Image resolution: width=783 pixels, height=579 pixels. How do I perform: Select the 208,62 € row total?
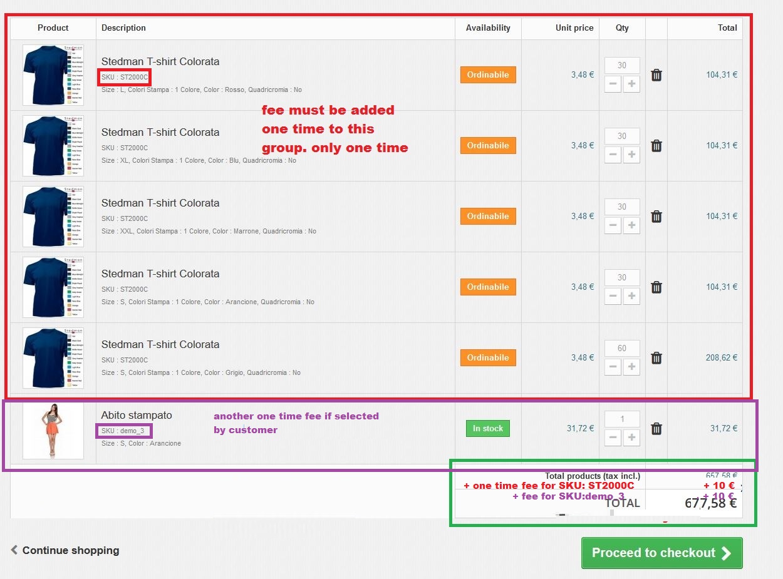point(722,357)
